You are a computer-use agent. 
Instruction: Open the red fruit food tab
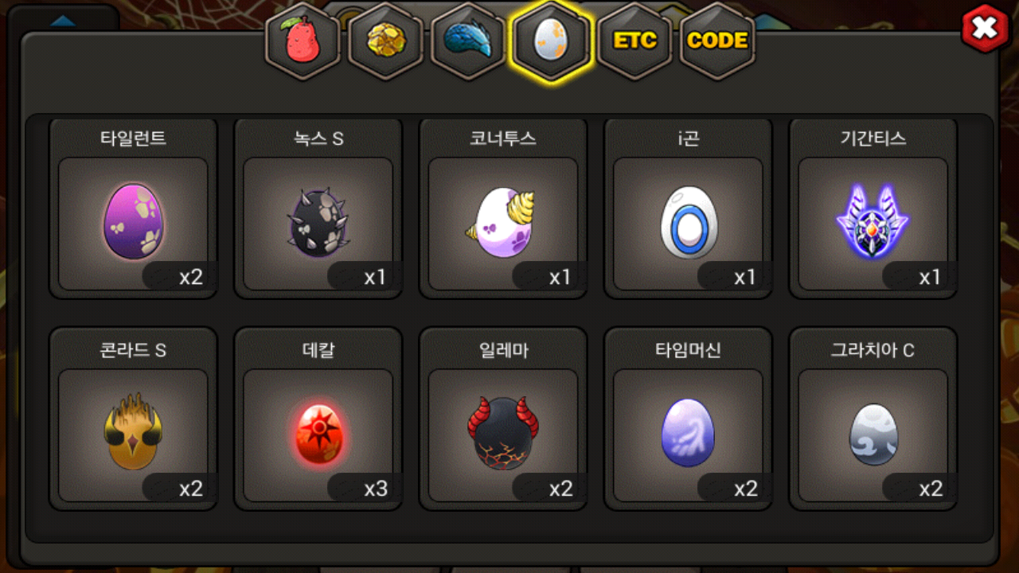(x=303, y=41)
